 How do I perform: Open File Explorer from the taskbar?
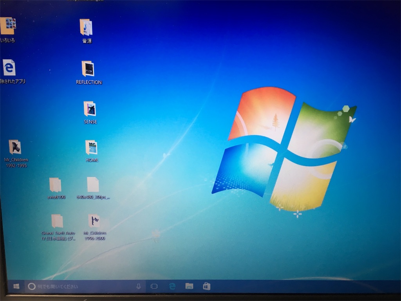coord(189,286)
